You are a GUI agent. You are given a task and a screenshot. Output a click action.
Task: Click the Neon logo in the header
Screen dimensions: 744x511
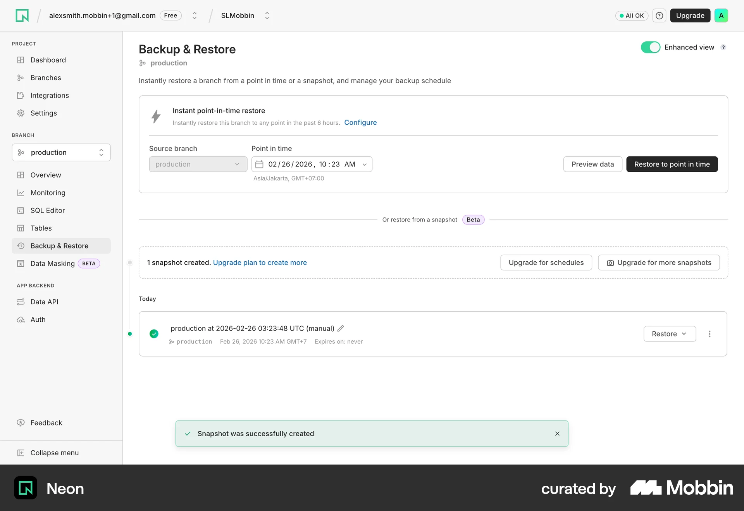[22, 15]
